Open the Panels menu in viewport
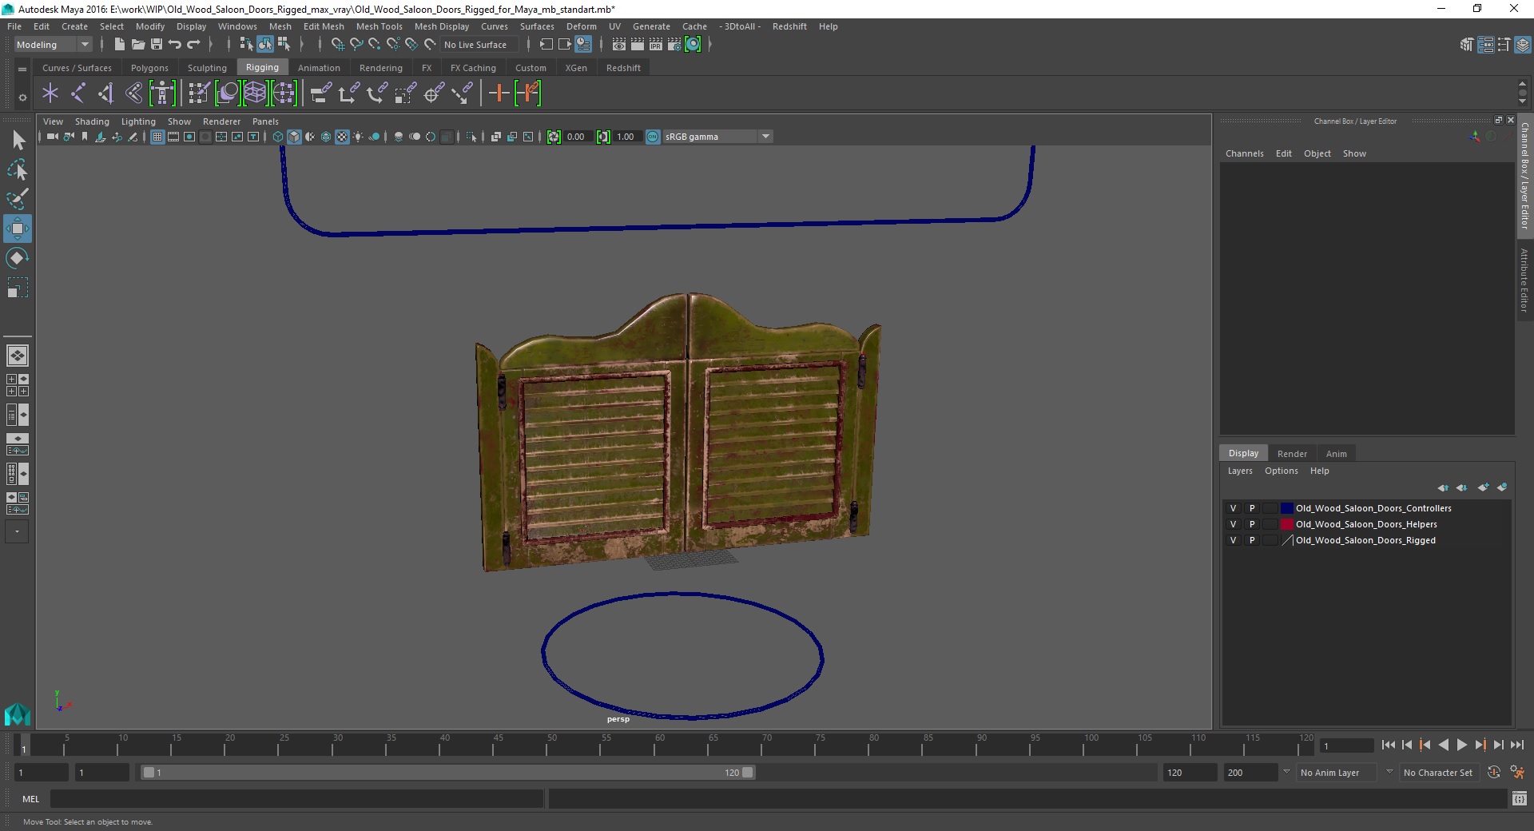The image size is (1534, 831). point(265,121)
